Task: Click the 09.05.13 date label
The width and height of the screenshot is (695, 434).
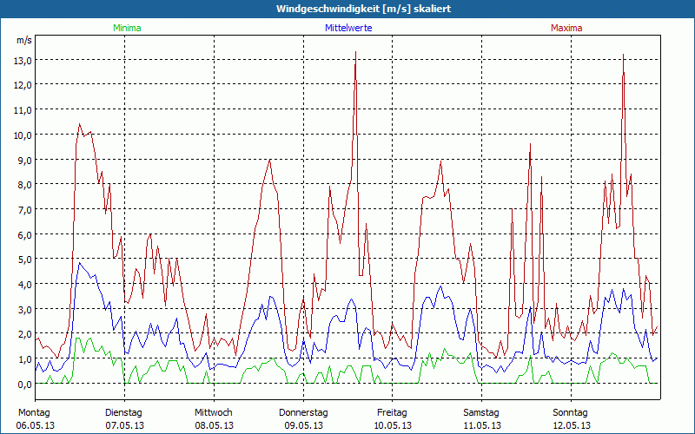Action: click(303, 426)
